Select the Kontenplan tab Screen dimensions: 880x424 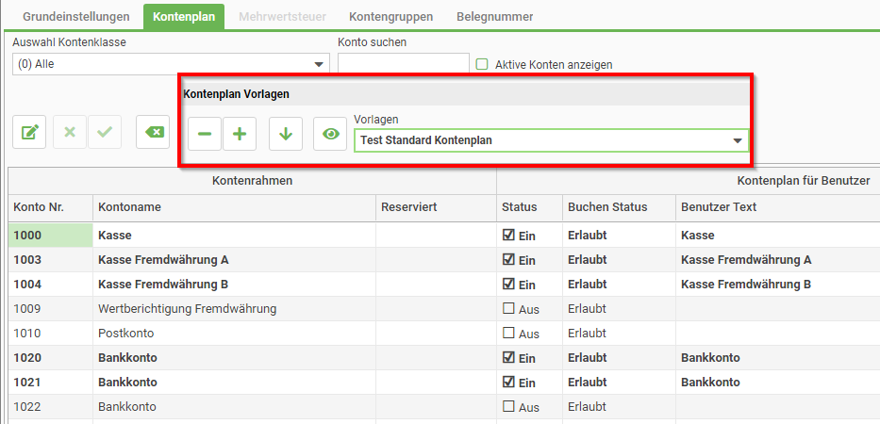pos(184,16)
